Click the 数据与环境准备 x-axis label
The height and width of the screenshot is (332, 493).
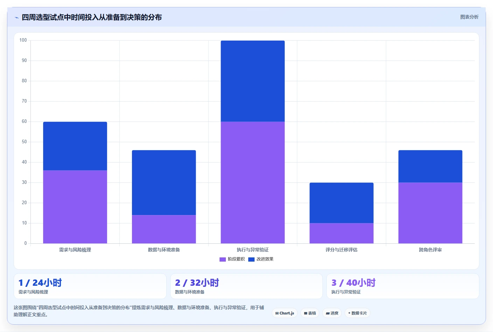(x=164, y=250)
